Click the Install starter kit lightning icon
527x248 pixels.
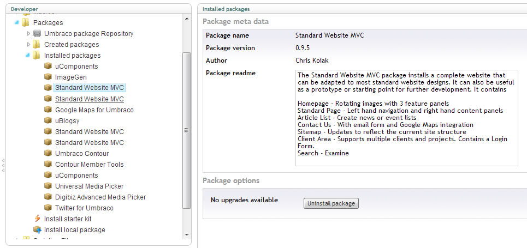pos(37,219)
